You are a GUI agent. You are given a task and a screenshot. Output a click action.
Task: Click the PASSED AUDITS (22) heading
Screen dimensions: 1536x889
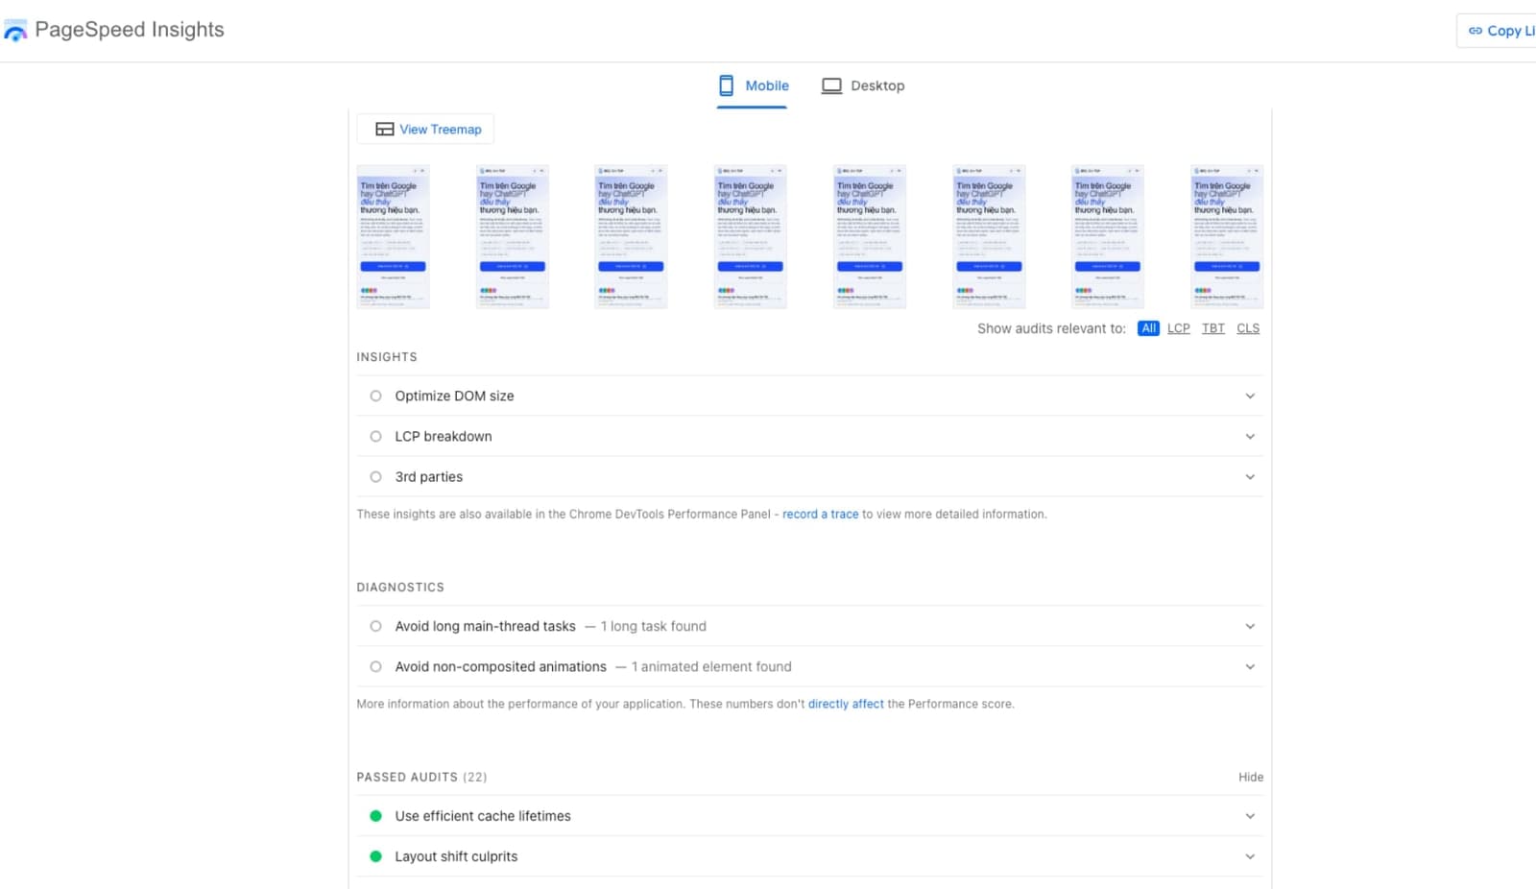point(421,777)
